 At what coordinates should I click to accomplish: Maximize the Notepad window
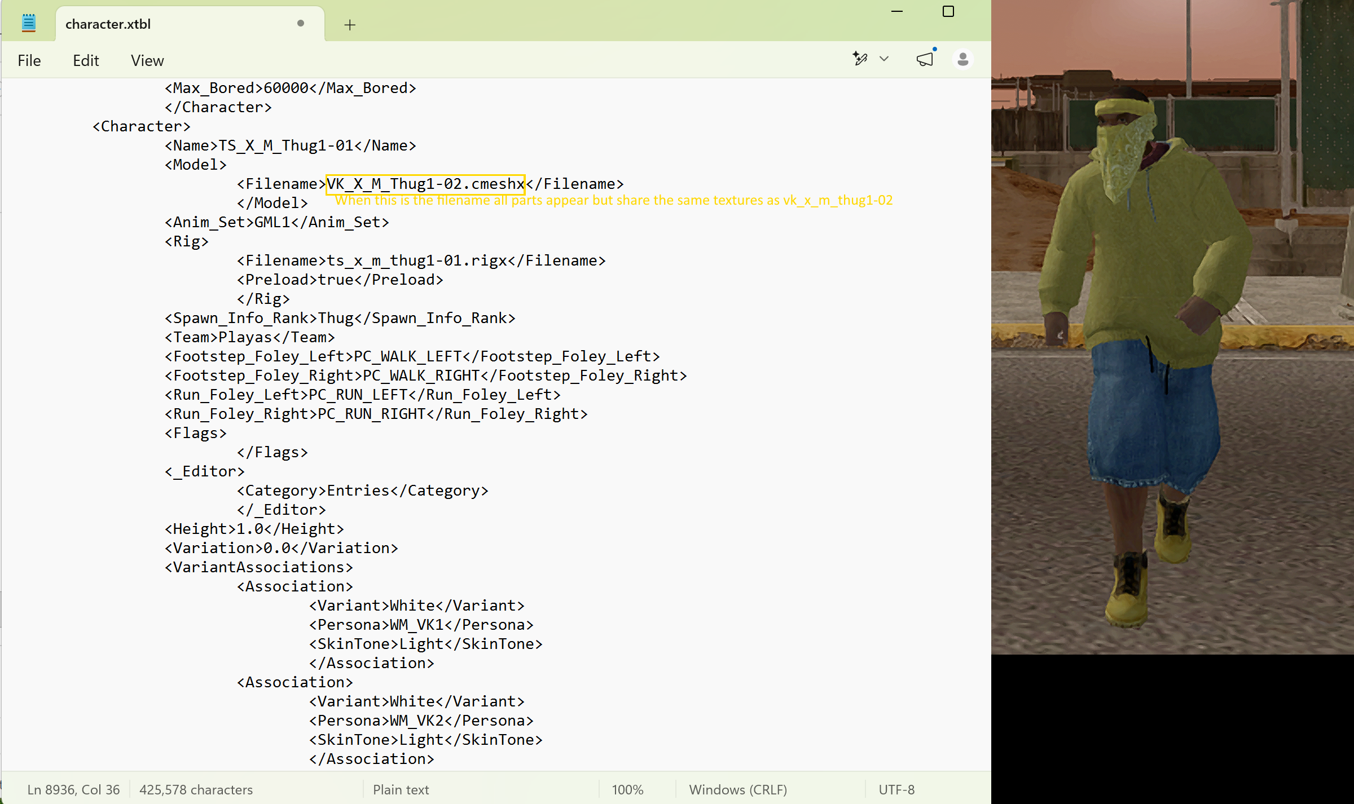click(x=948, y=11)
